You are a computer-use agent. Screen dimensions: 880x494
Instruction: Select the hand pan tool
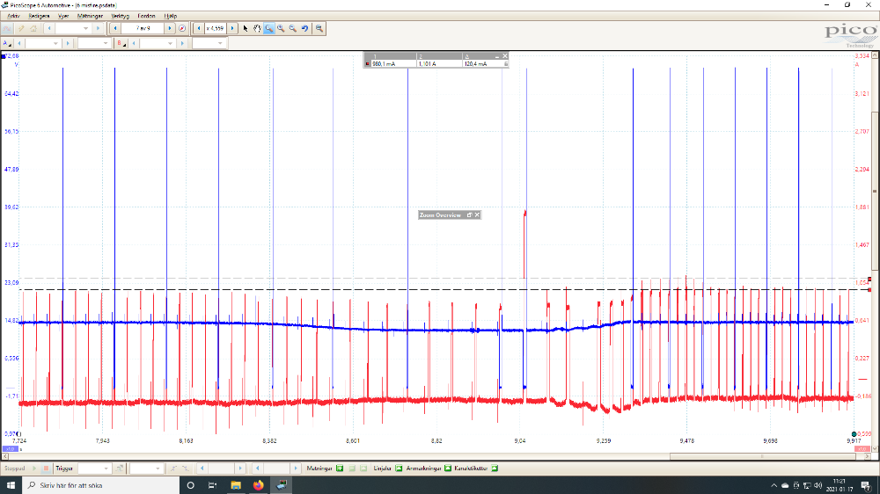point(257,28)
